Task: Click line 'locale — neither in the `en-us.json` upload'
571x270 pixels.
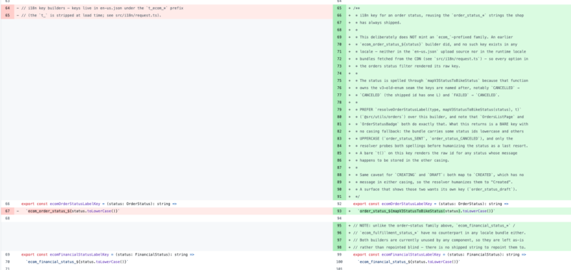Action: pos(440,51)
